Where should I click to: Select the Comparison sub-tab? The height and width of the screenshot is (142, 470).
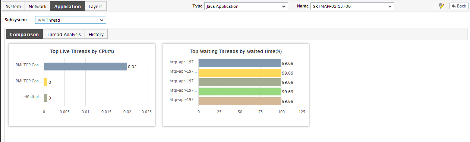coord(24,34)
